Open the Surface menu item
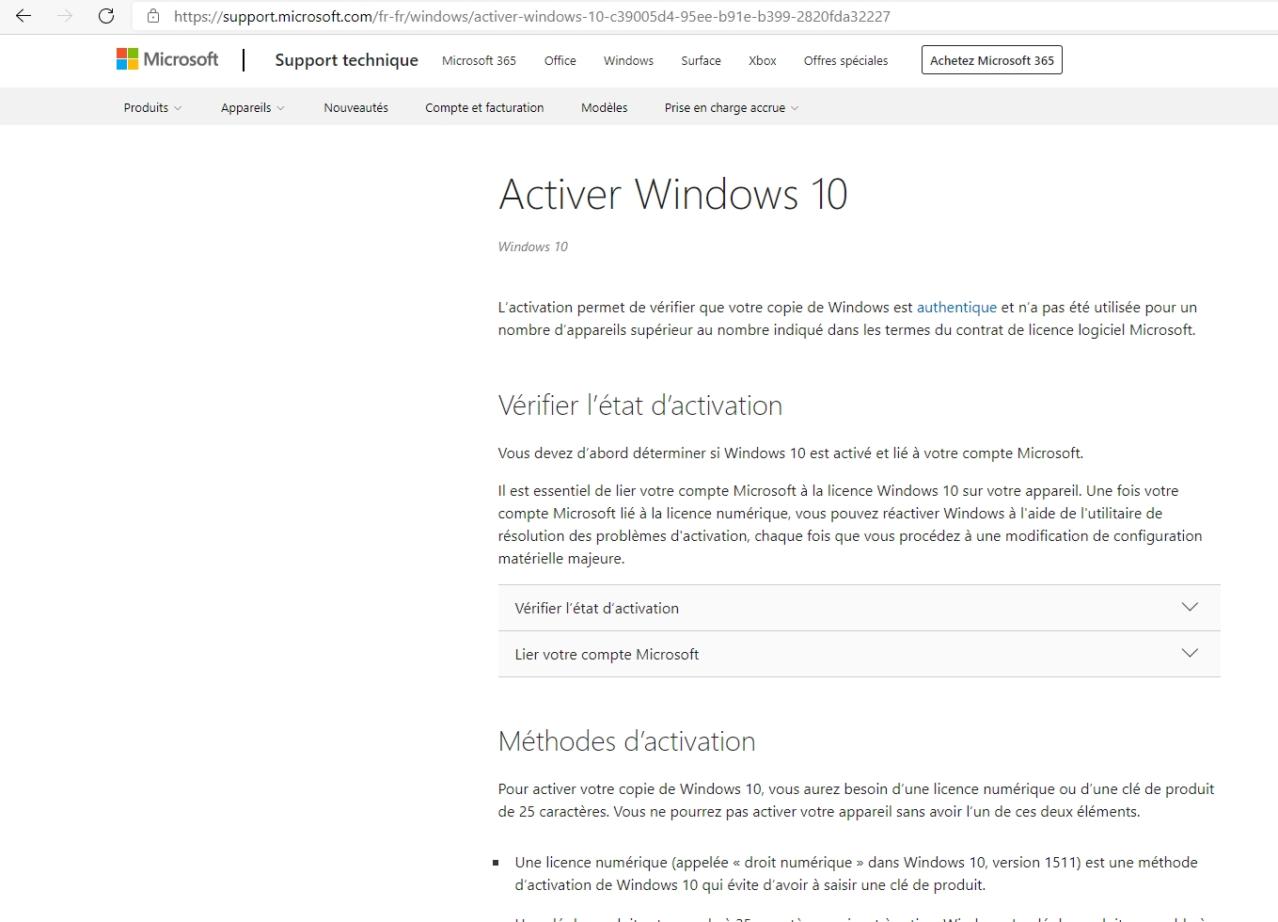Viewport: 1278px width, 922px height. [701, 60]
